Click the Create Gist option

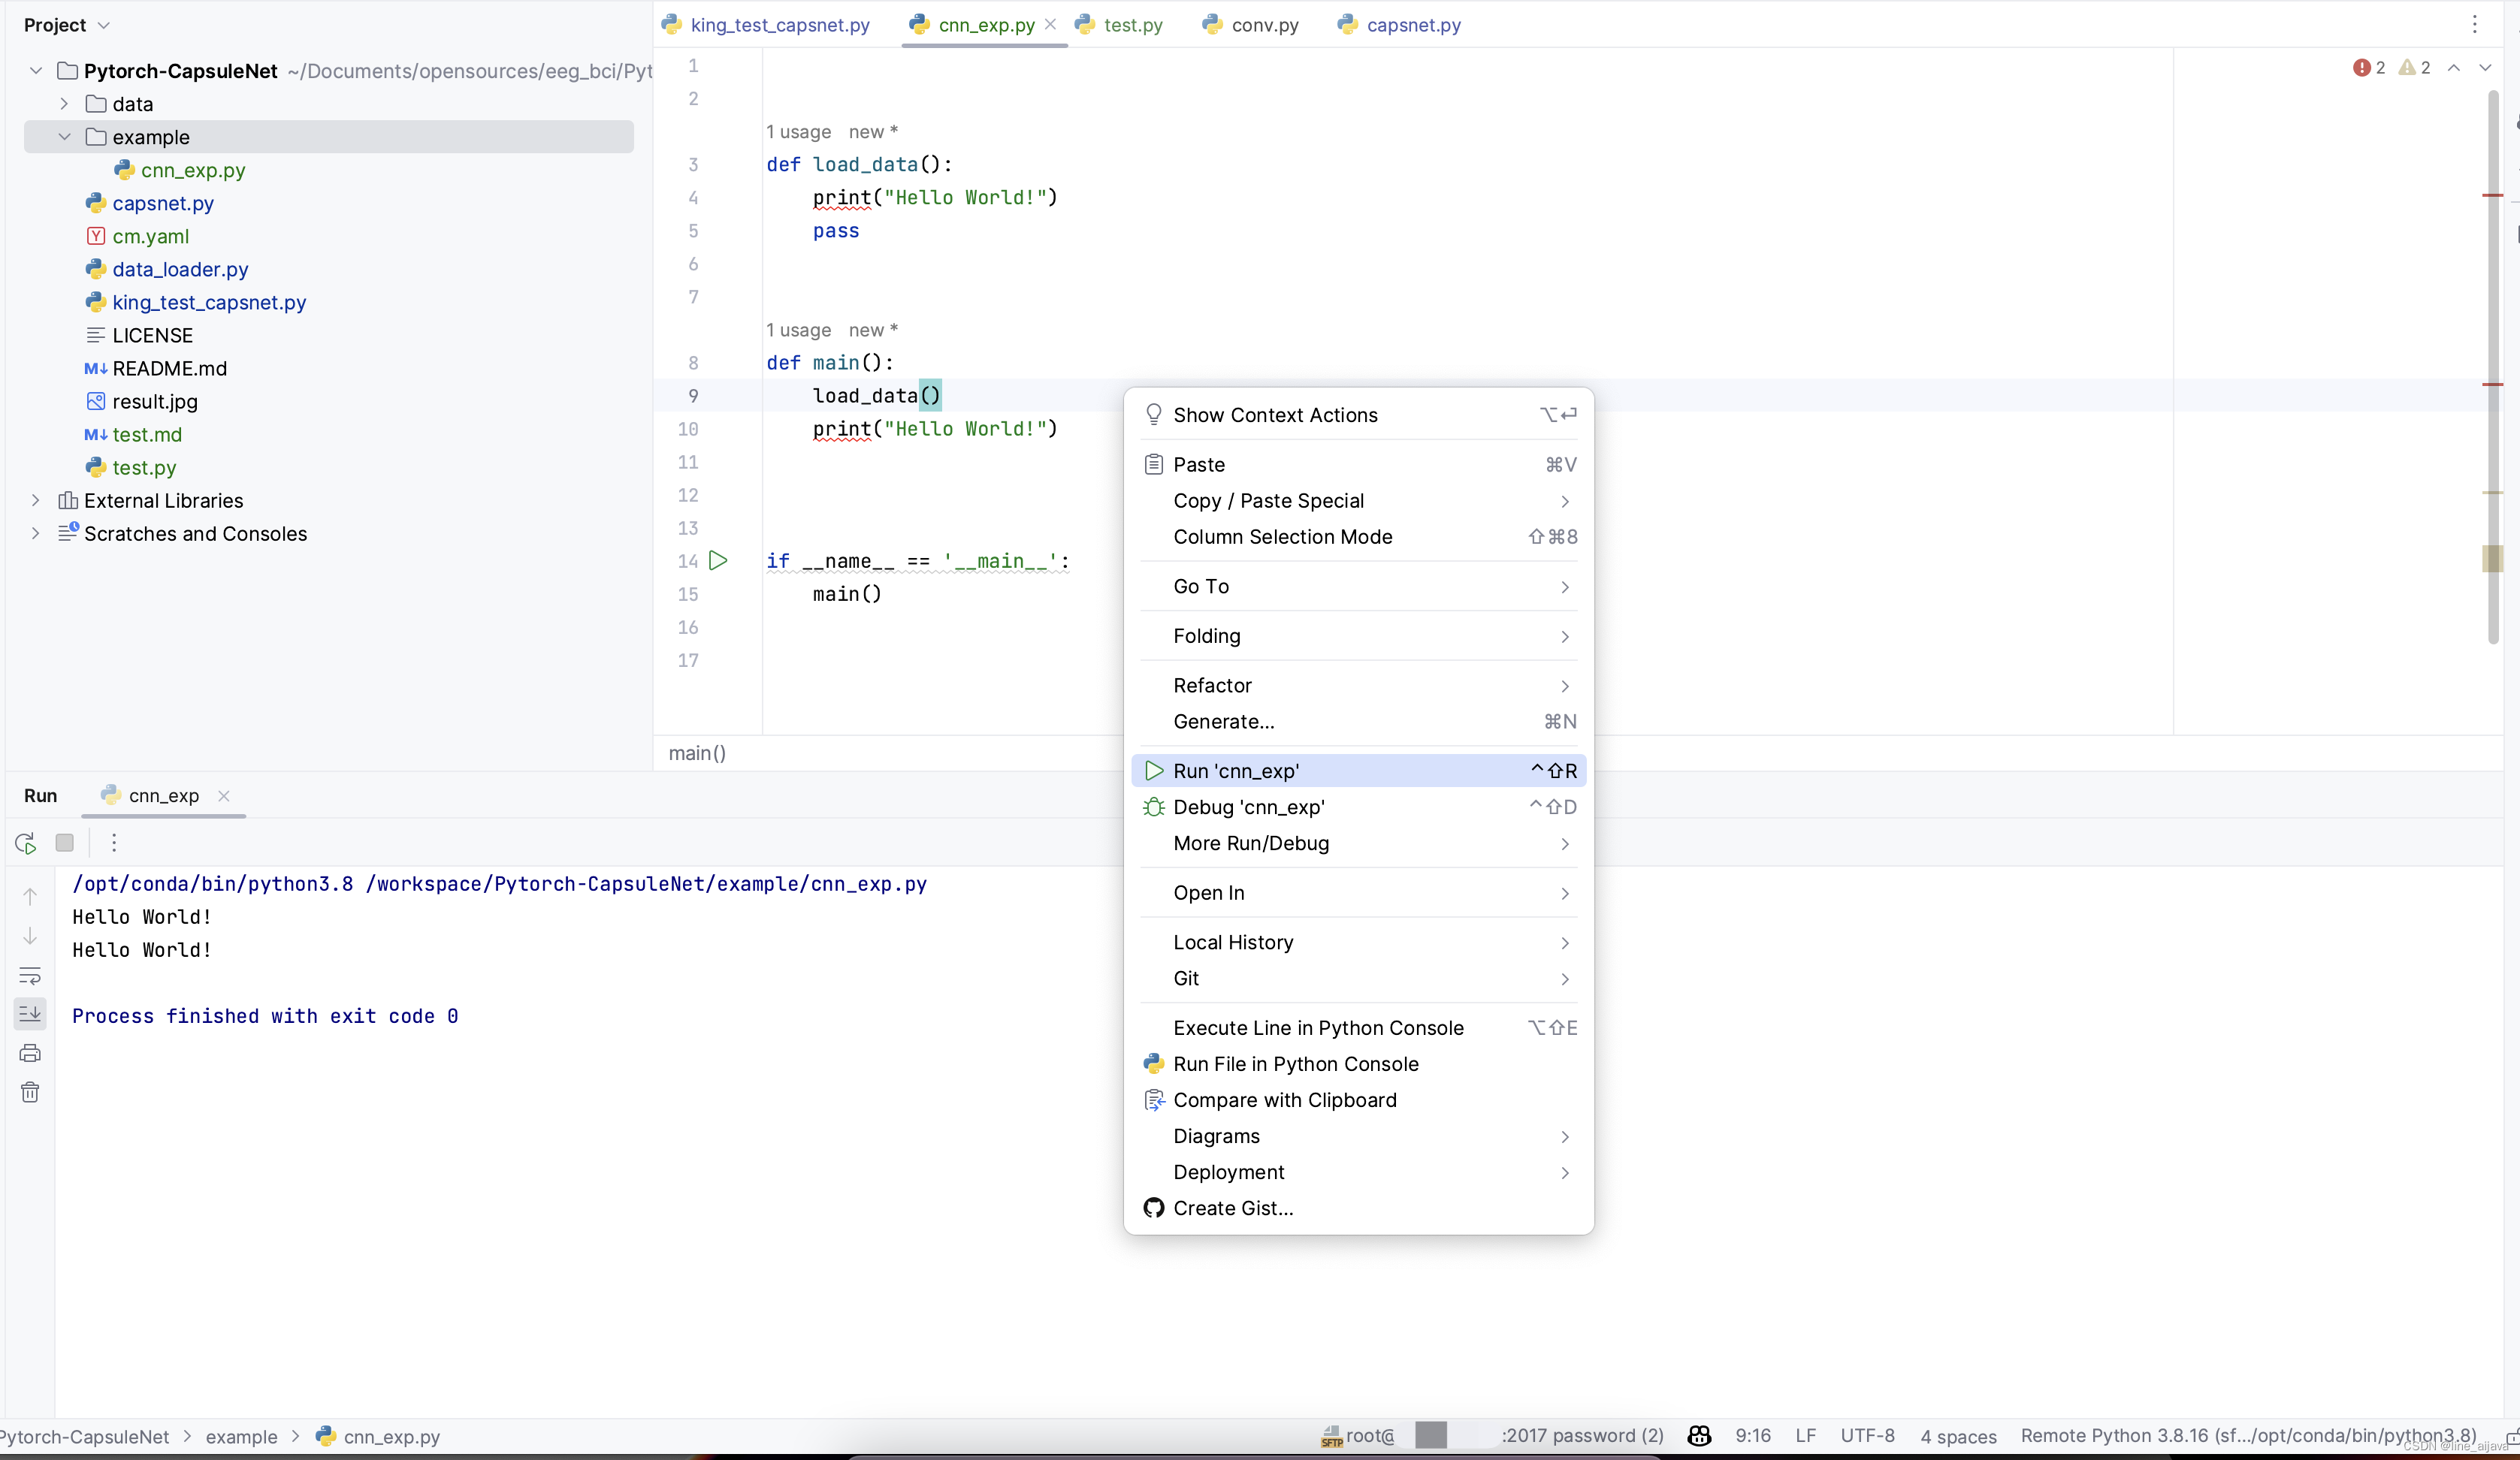pos(1232,1206)
